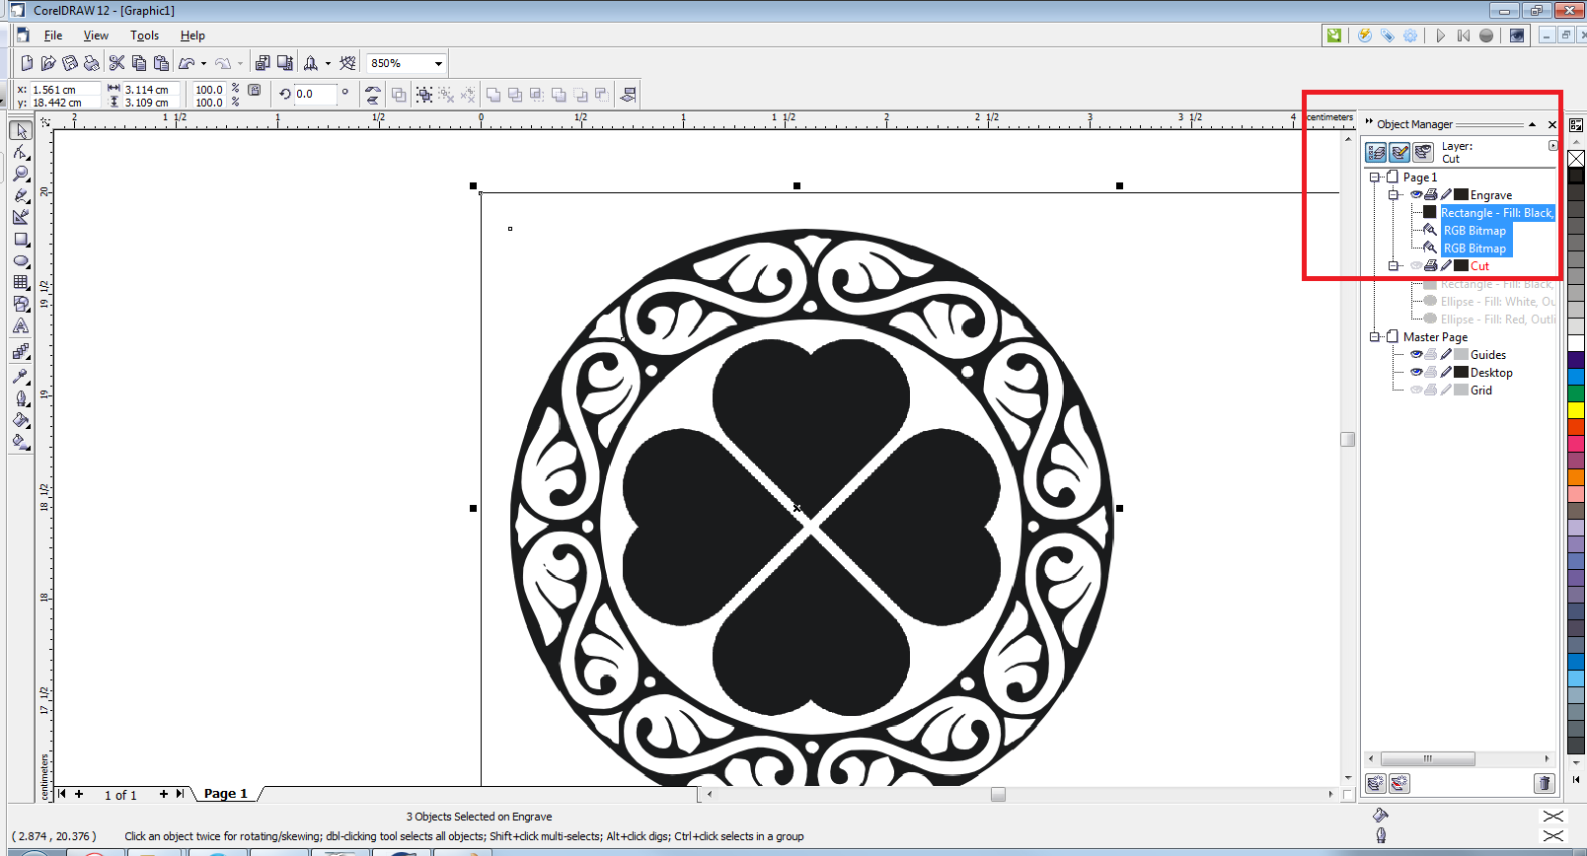
Task: Toggle editable pencil of Cut layer
Action: (x=1446, y=265)
